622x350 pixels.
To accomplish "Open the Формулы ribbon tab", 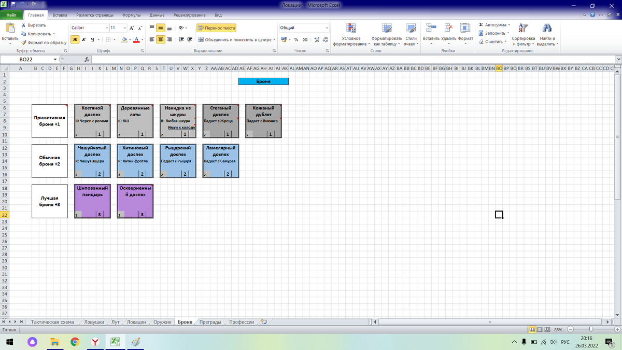I will point(133,16).
